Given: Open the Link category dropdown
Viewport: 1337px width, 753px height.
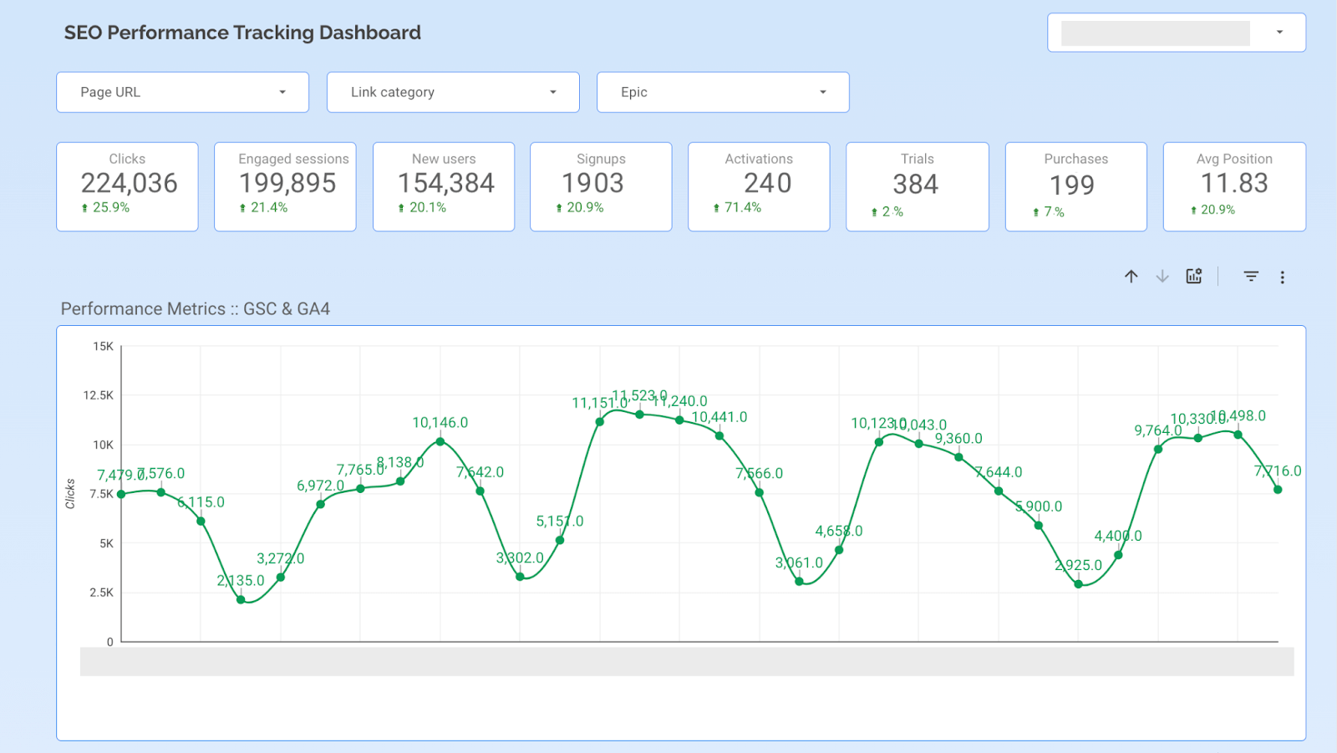Looking at the screenshot, I should pos(452,92).
